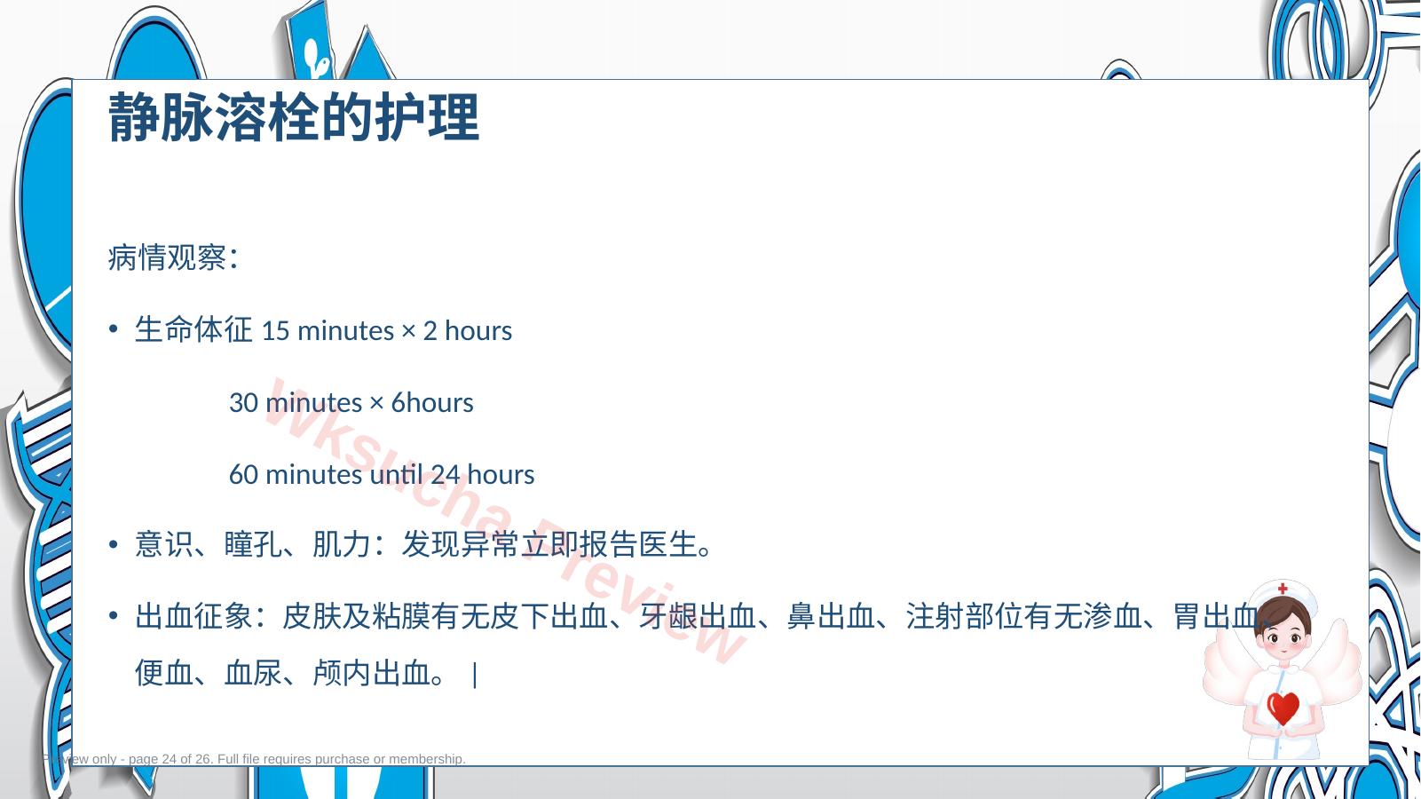Click the 意识、瞳孔、肌力 bullet text
Image resolution: width=1421 pixels, height=799 pixels.
pyautogui.click(x=424, y=543)
